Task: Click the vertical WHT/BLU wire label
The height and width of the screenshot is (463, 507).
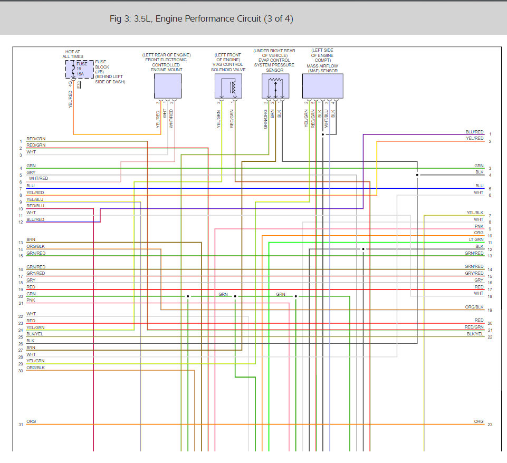Action: tap(326, 118)
